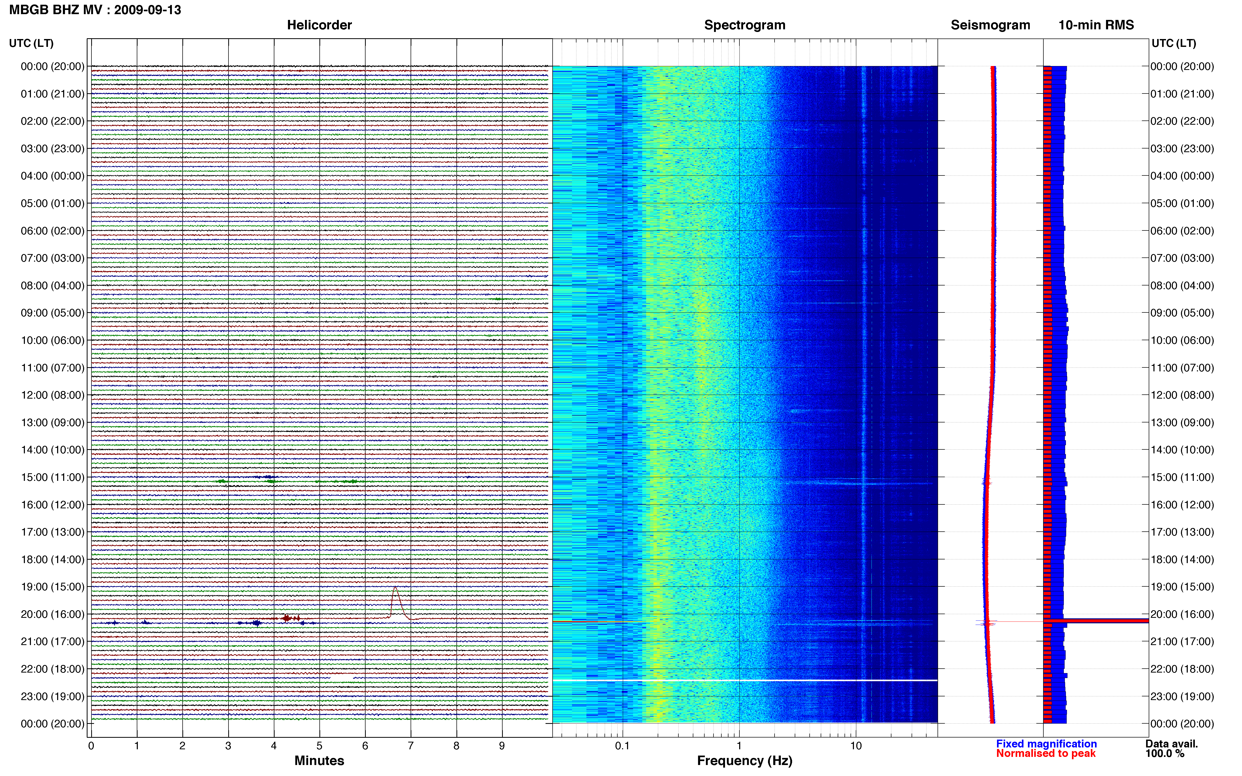The height and width of the screenshot is (776, 1242).
Task: Click minute tick label 7 under the Helicorder
Action: click(411, 746)
